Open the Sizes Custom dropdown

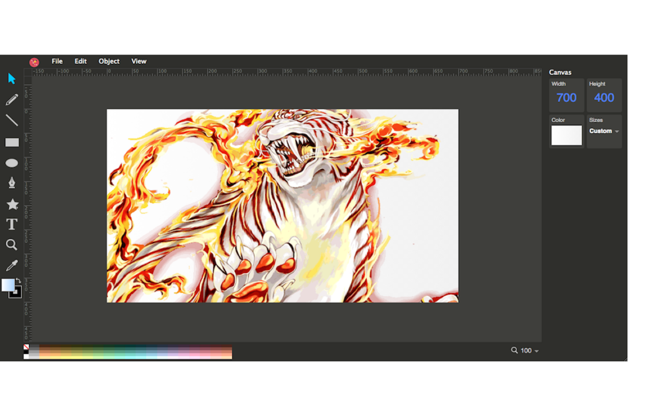604,131
